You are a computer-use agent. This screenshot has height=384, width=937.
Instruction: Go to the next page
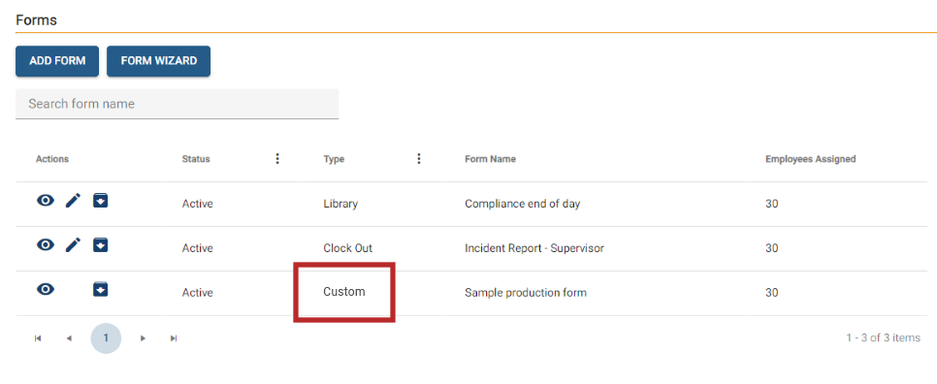[x=143, y=338]
